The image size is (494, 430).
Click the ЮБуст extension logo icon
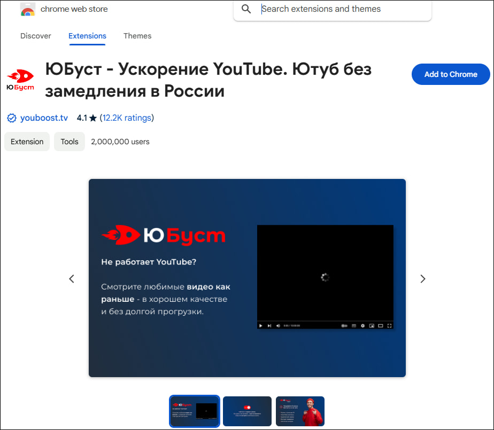[20, 80]
